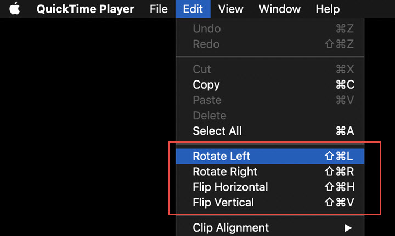The image size is (395, 236).
Task: Choose Select All from the menu
Action: point(217,131)
